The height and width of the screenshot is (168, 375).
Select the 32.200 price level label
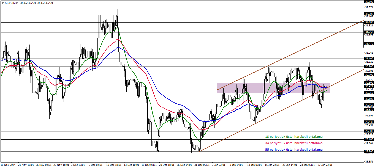click(369, 14)
